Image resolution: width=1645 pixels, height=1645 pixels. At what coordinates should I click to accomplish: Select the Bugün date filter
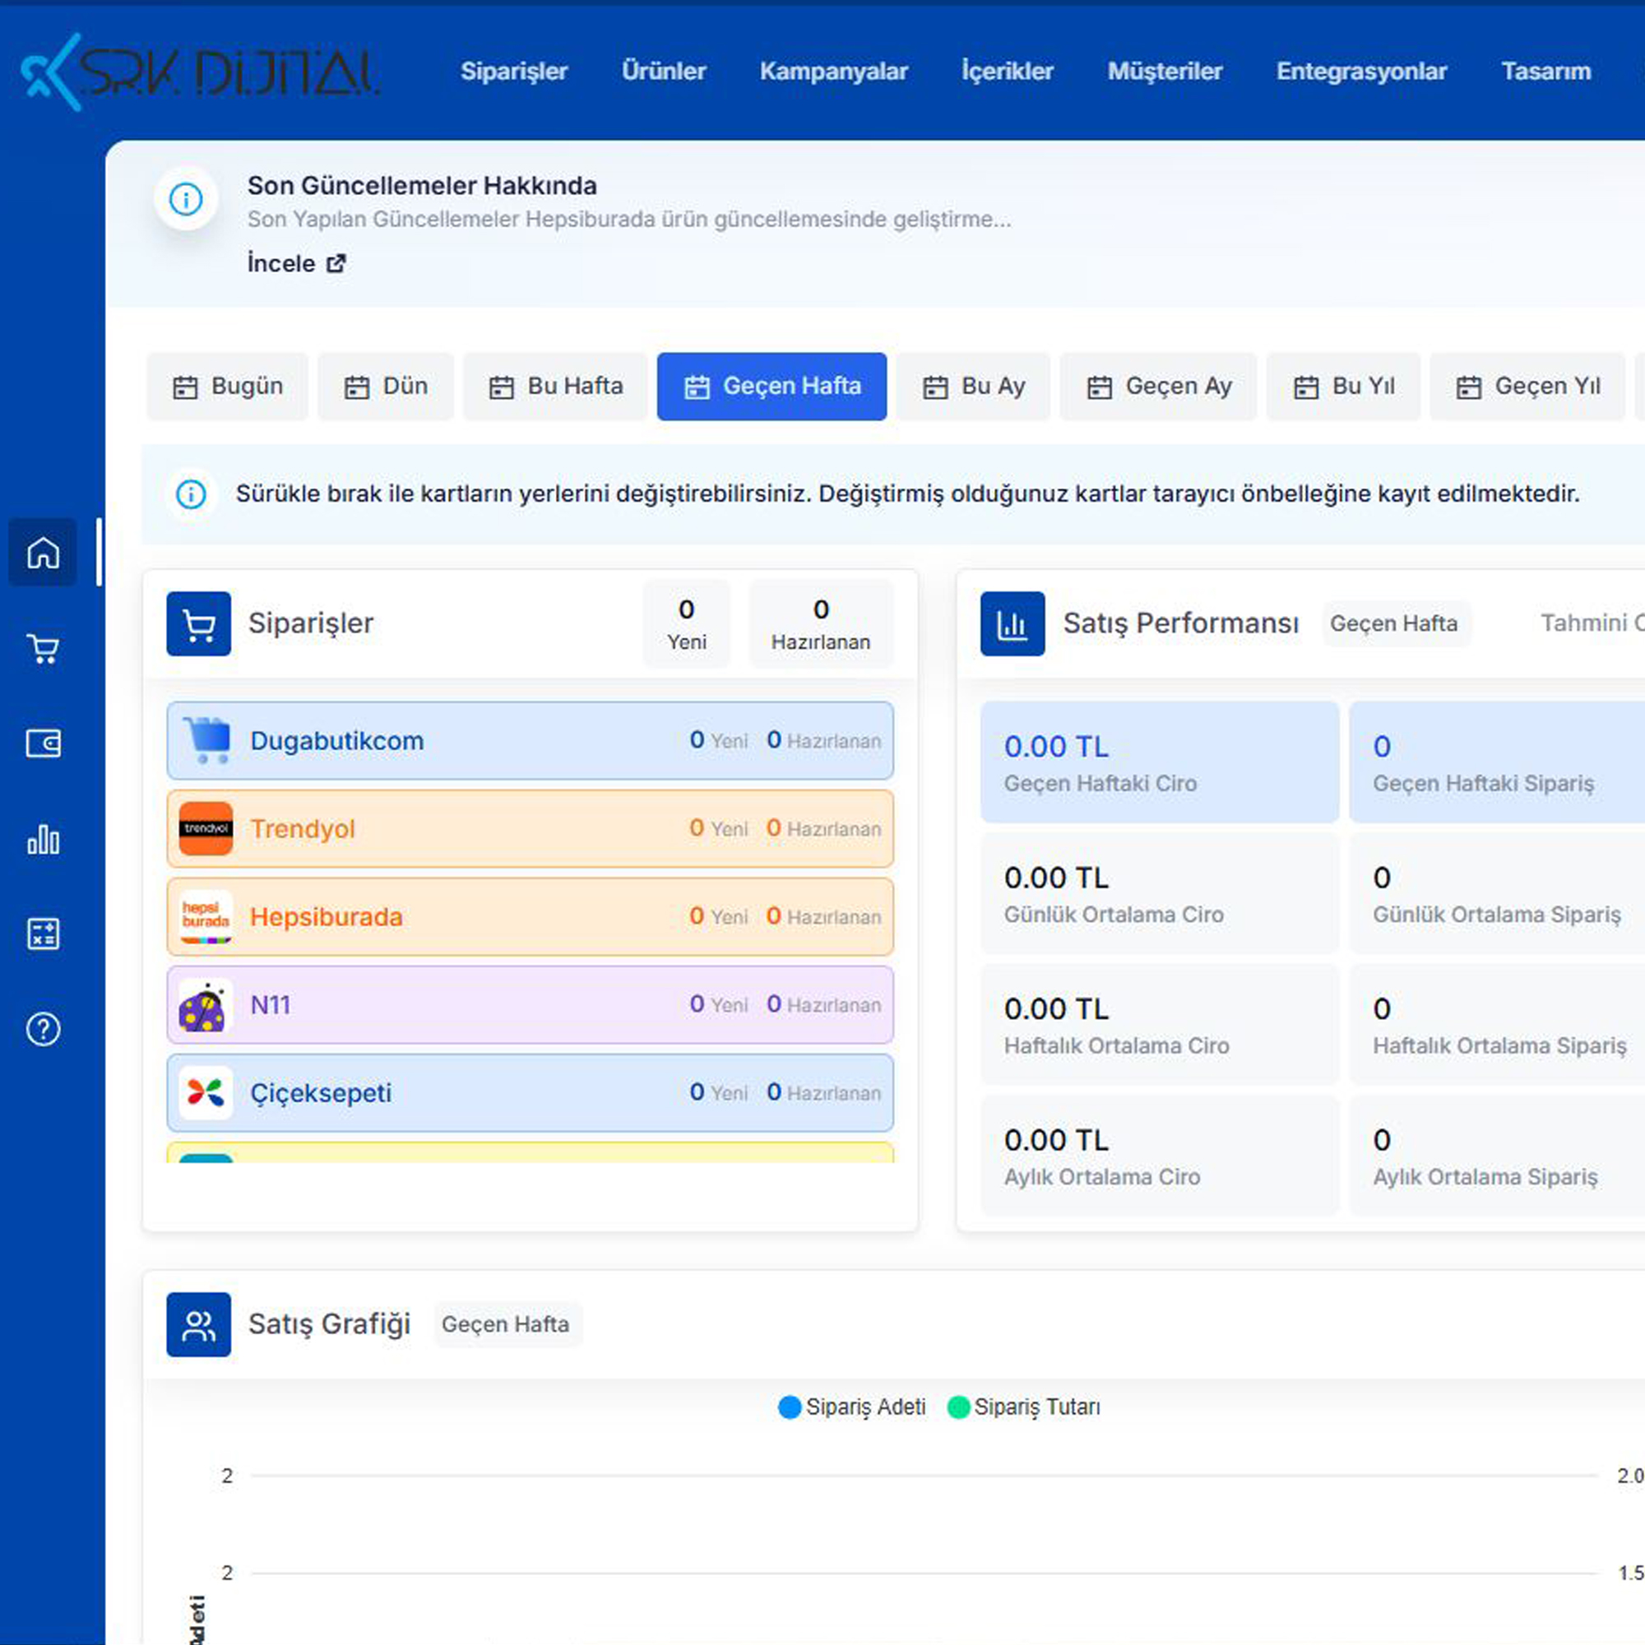point(227,387)
